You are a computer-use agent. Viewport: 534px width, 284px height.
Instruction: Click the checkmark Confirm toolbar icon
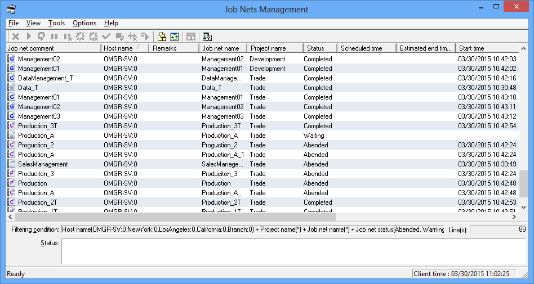click(x=106, y=37)
